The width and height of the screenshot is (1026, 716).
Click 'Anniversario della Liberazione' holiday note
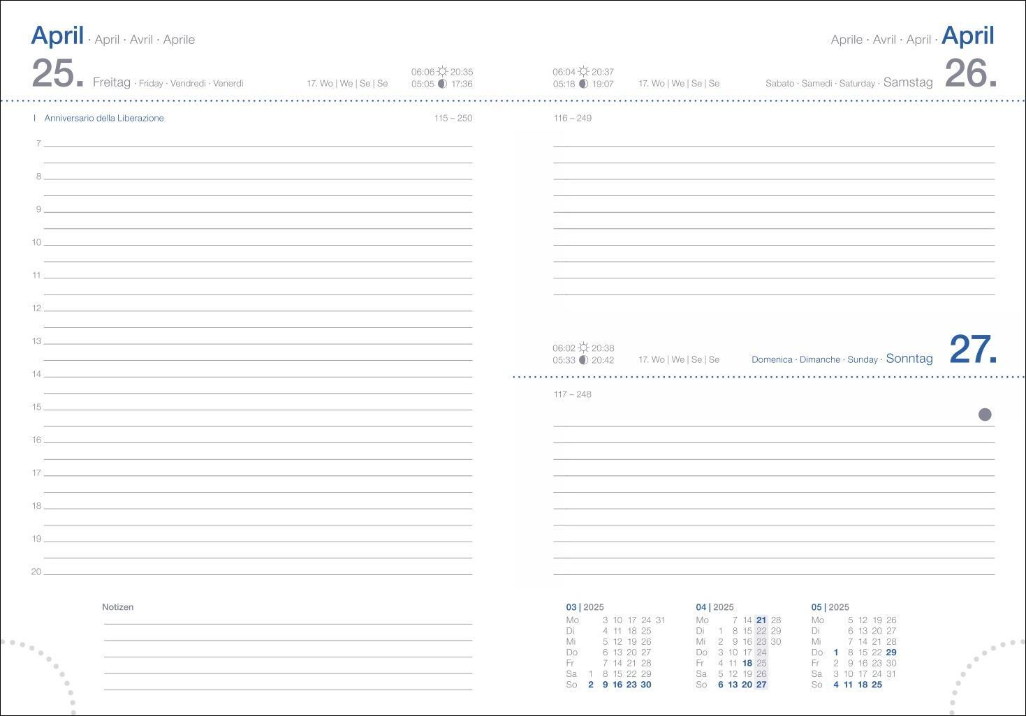coord(104,118)
